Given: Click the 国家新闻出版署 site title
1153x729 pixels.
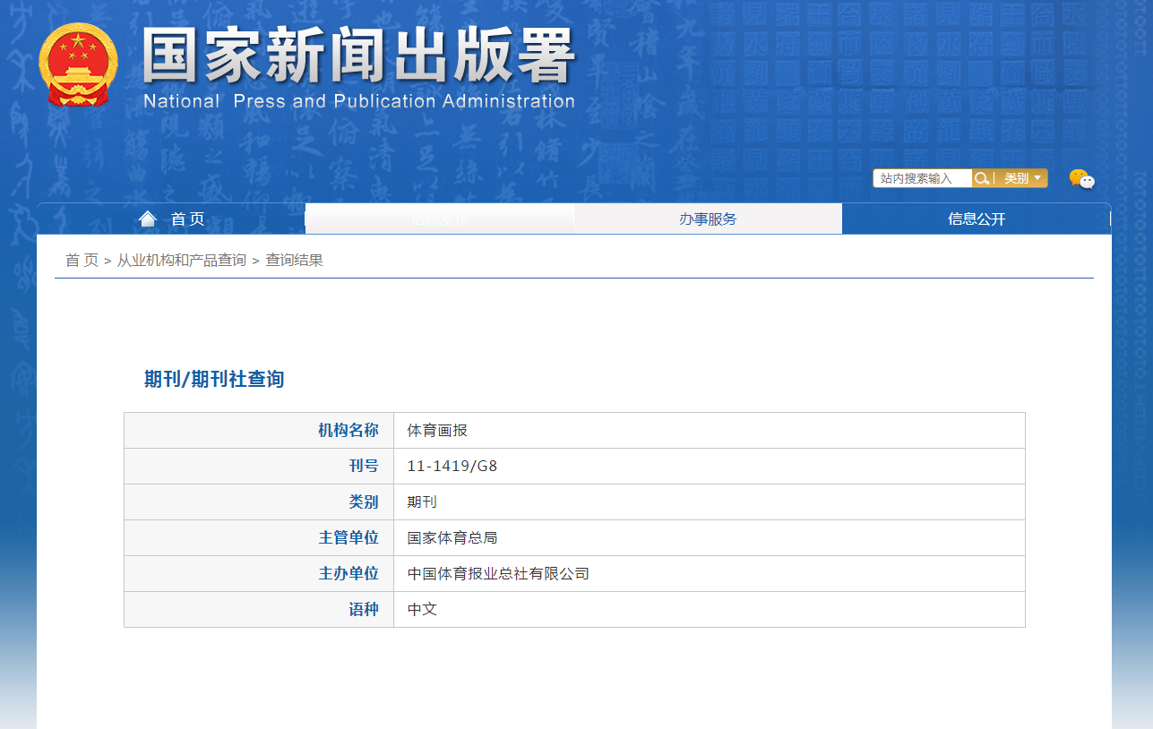Looking at the screenshot, I should 358,57.
